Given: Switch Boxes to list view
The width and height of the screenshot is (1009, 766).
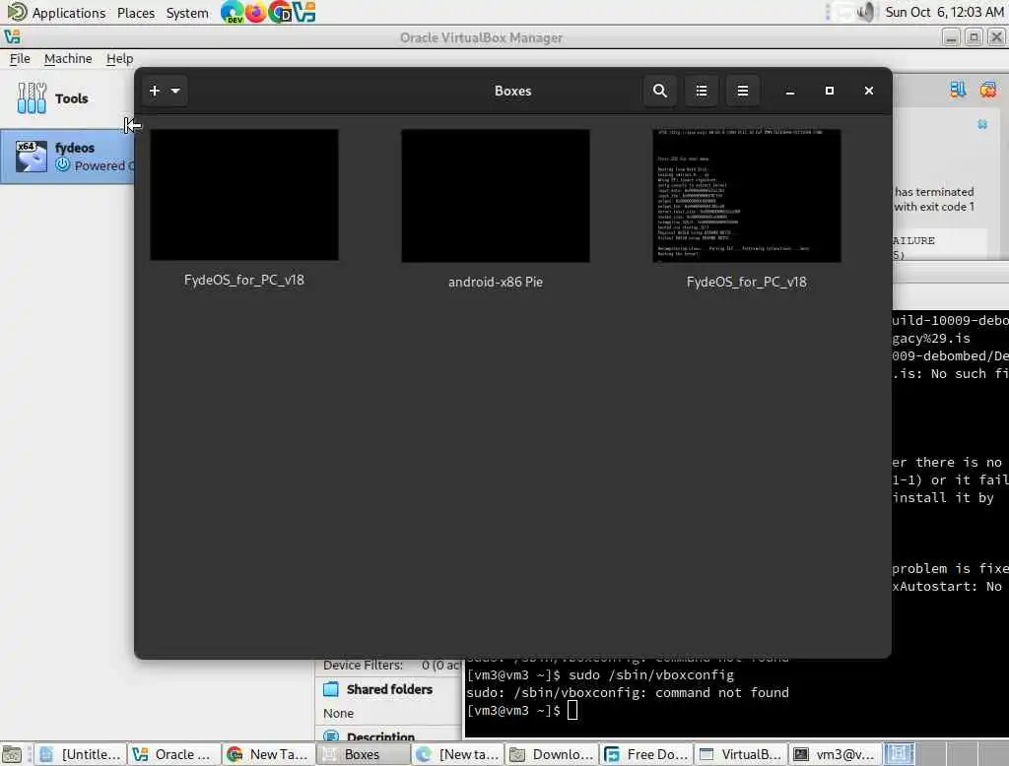Looking at the screenshot, I should tap(702, 91).
